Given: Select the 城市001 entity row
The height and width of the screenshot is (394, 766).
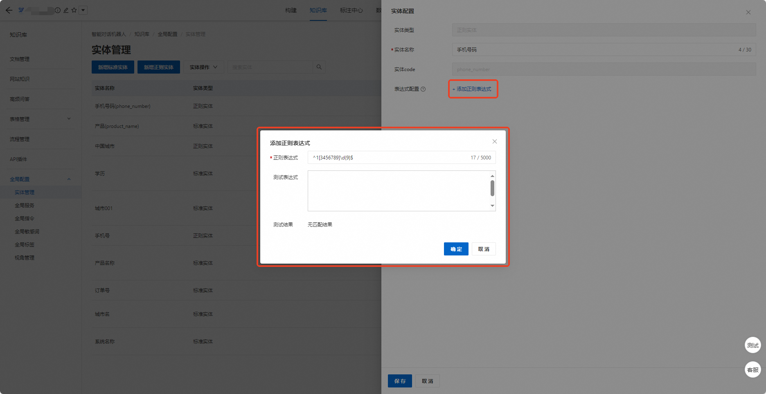Looking at the screenshot, I should pos(237,208).
